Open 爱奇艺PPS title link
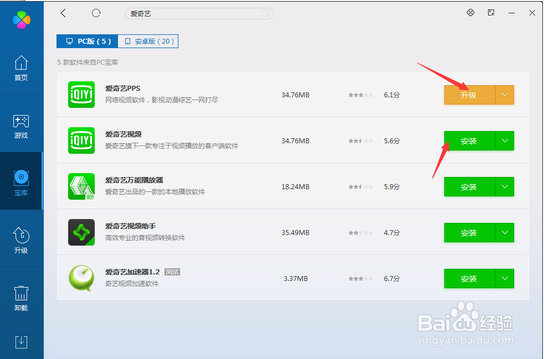The image size is (544, 359). point(123,89)
